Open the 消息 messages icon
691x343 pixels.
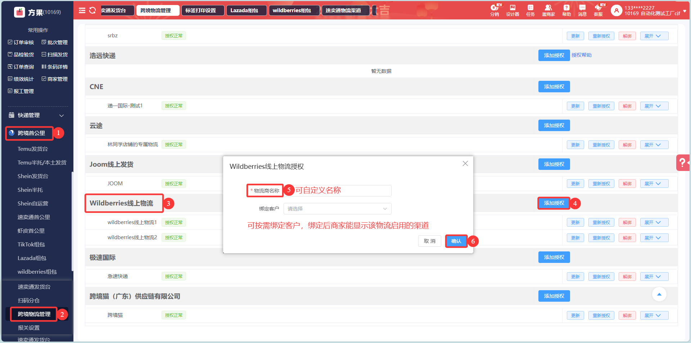[x=582, y=10]
